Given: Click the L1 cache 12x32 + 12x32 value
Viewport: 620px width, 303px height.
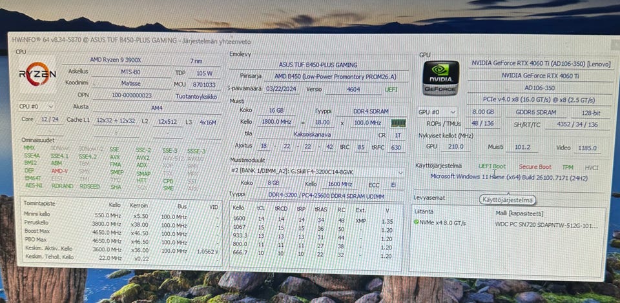Looking at the screenshot, I should pos(116,121).
